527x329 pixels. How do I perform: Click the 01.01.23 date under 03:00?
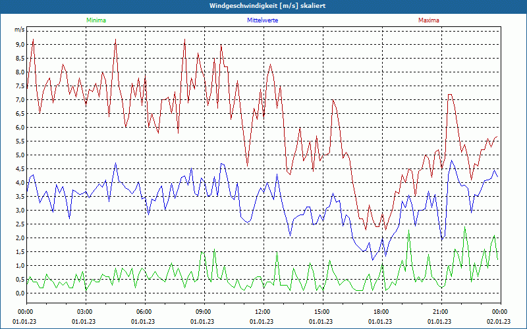pos(84,322)
